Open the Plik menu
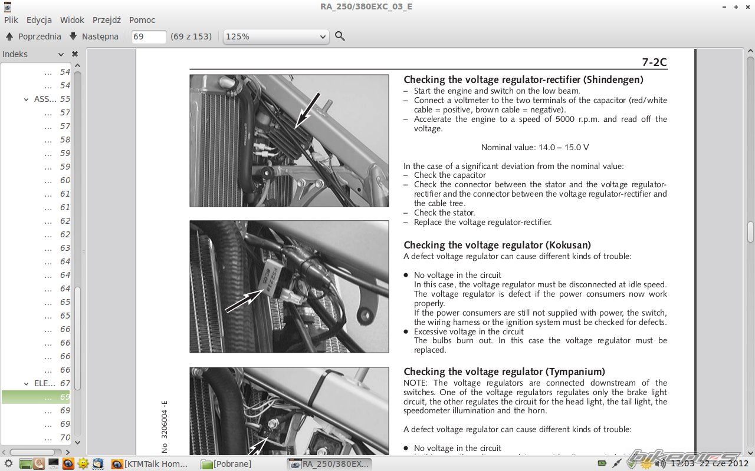755x471 pixels. coord(11,19)
